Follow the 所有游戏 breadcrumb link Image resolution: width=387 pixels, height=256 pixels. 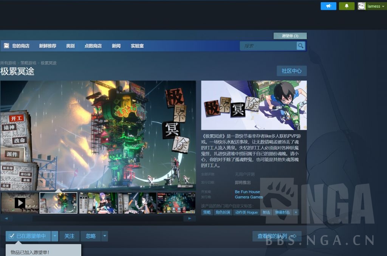(x=8, y=63)
